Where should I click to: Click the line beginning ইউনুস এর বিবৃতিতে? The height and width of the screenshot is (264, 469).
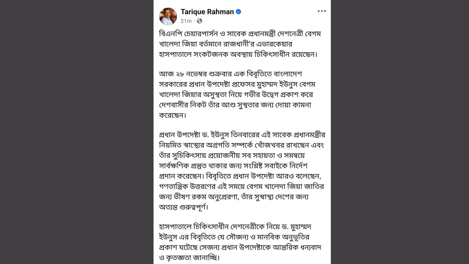point(234,237)
